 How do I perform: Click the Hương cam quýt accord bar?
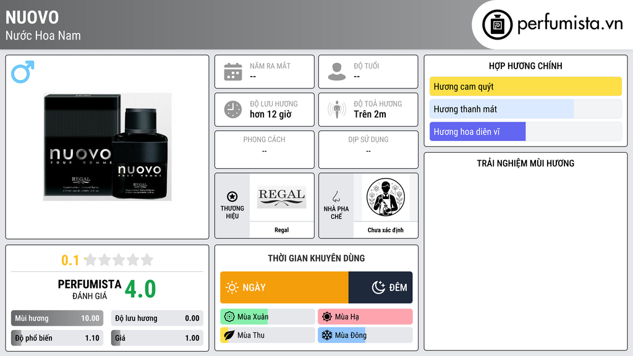point(525,87)
